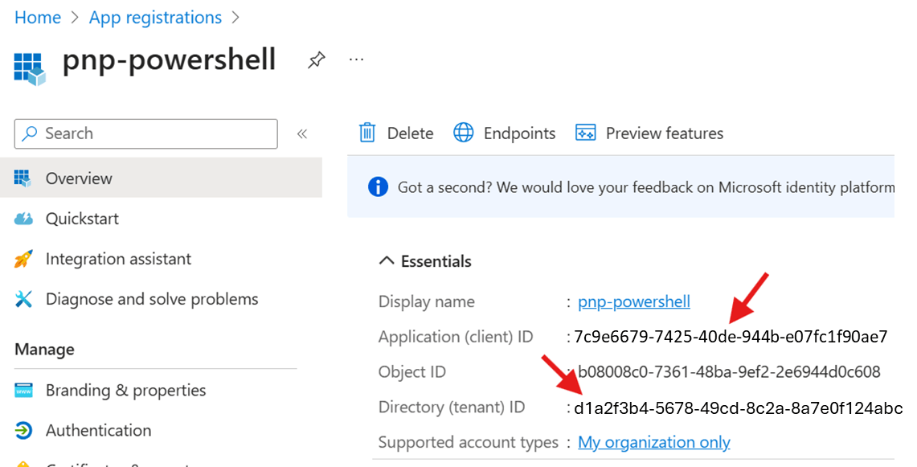Go to Home in breadcrumb
Viewport: 917px width, 467px height.
click(x=38, y=18)
